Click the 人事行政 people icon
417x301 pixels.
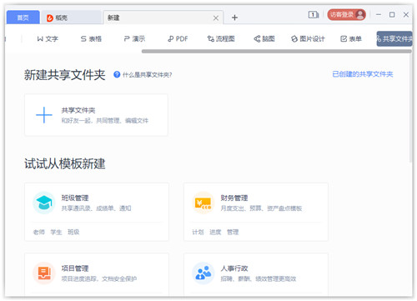click(x=203, y=273)
